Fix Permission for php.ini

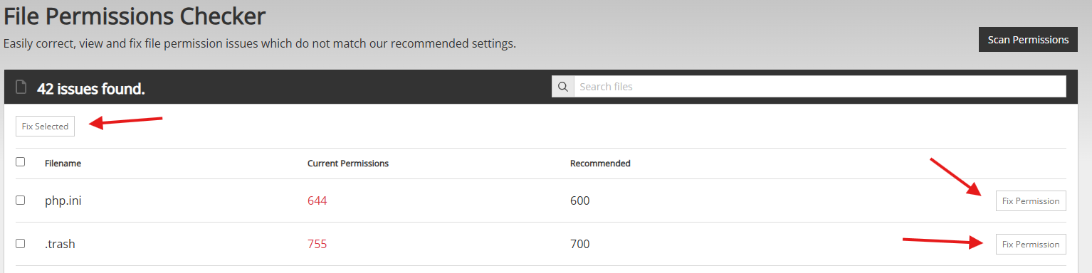[1031, 200]
